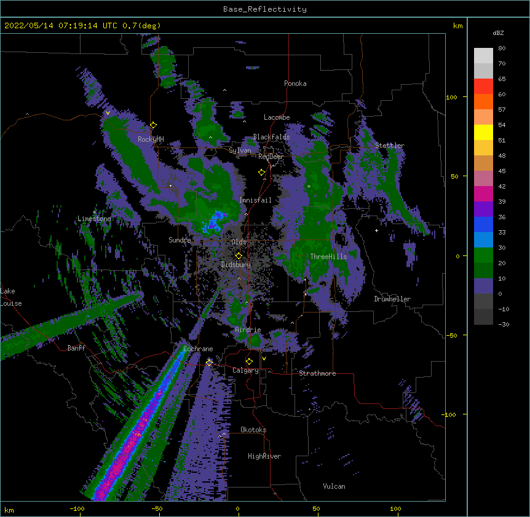Click the Stettler city label
Viewport: 530px width, 517px height.
390,146
